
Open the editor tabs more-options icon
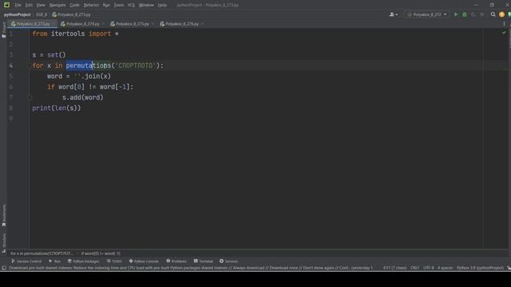click(x=504, y=24)
